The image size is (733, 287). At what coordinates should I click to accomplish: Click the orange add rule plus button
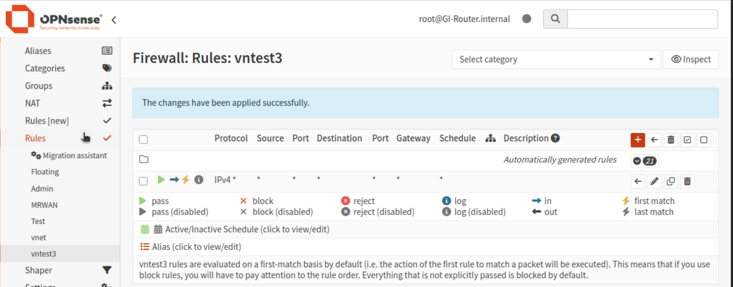click(637, 140)
